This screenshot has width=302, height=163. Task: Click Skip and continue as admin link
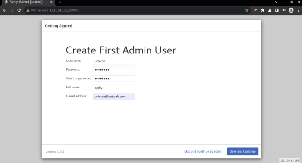pos(203,151)
